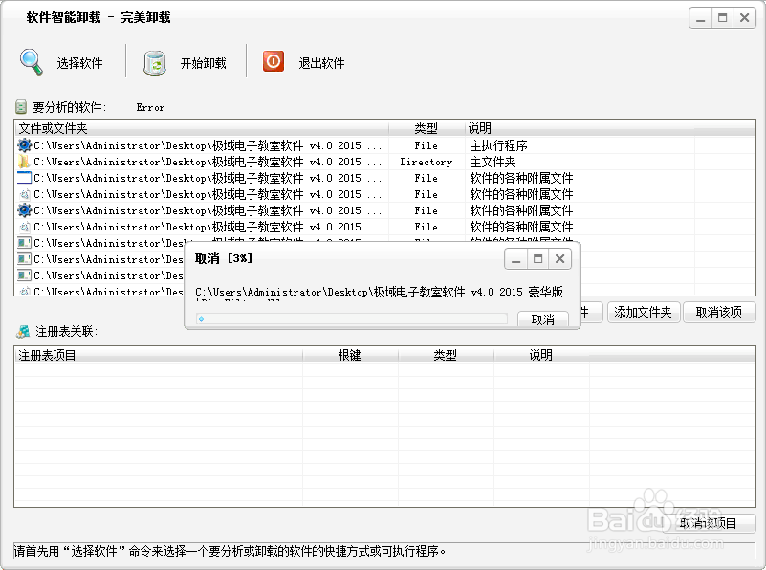This screenshot has height=570, width=766.
Task: Click the registry list's 类型 column header
Action: tap(446, 355)
